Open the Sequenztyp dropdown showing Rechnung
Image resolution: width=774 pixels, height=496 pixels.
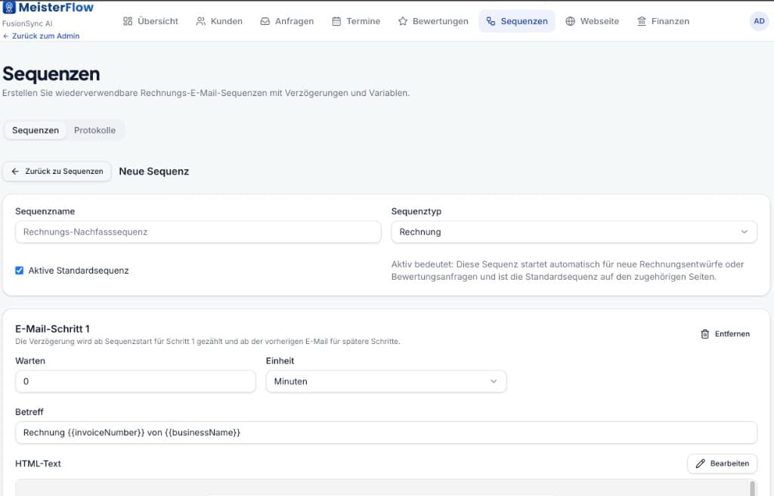coord(574,232)
